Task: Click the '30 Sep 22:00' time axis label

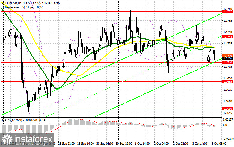Action: tap(124, 144)
